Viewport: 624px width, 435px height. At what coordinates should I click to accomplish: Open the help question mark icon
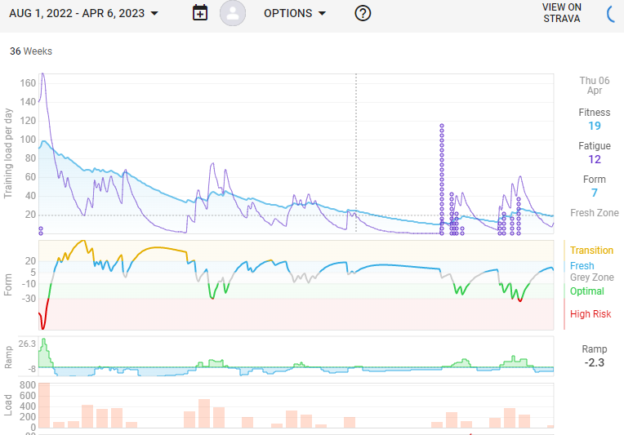363,13
